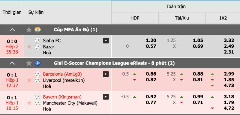Click the soccer ball icon beside Siaha FC
The image size is (240, 115).
[x=37, y=41]
